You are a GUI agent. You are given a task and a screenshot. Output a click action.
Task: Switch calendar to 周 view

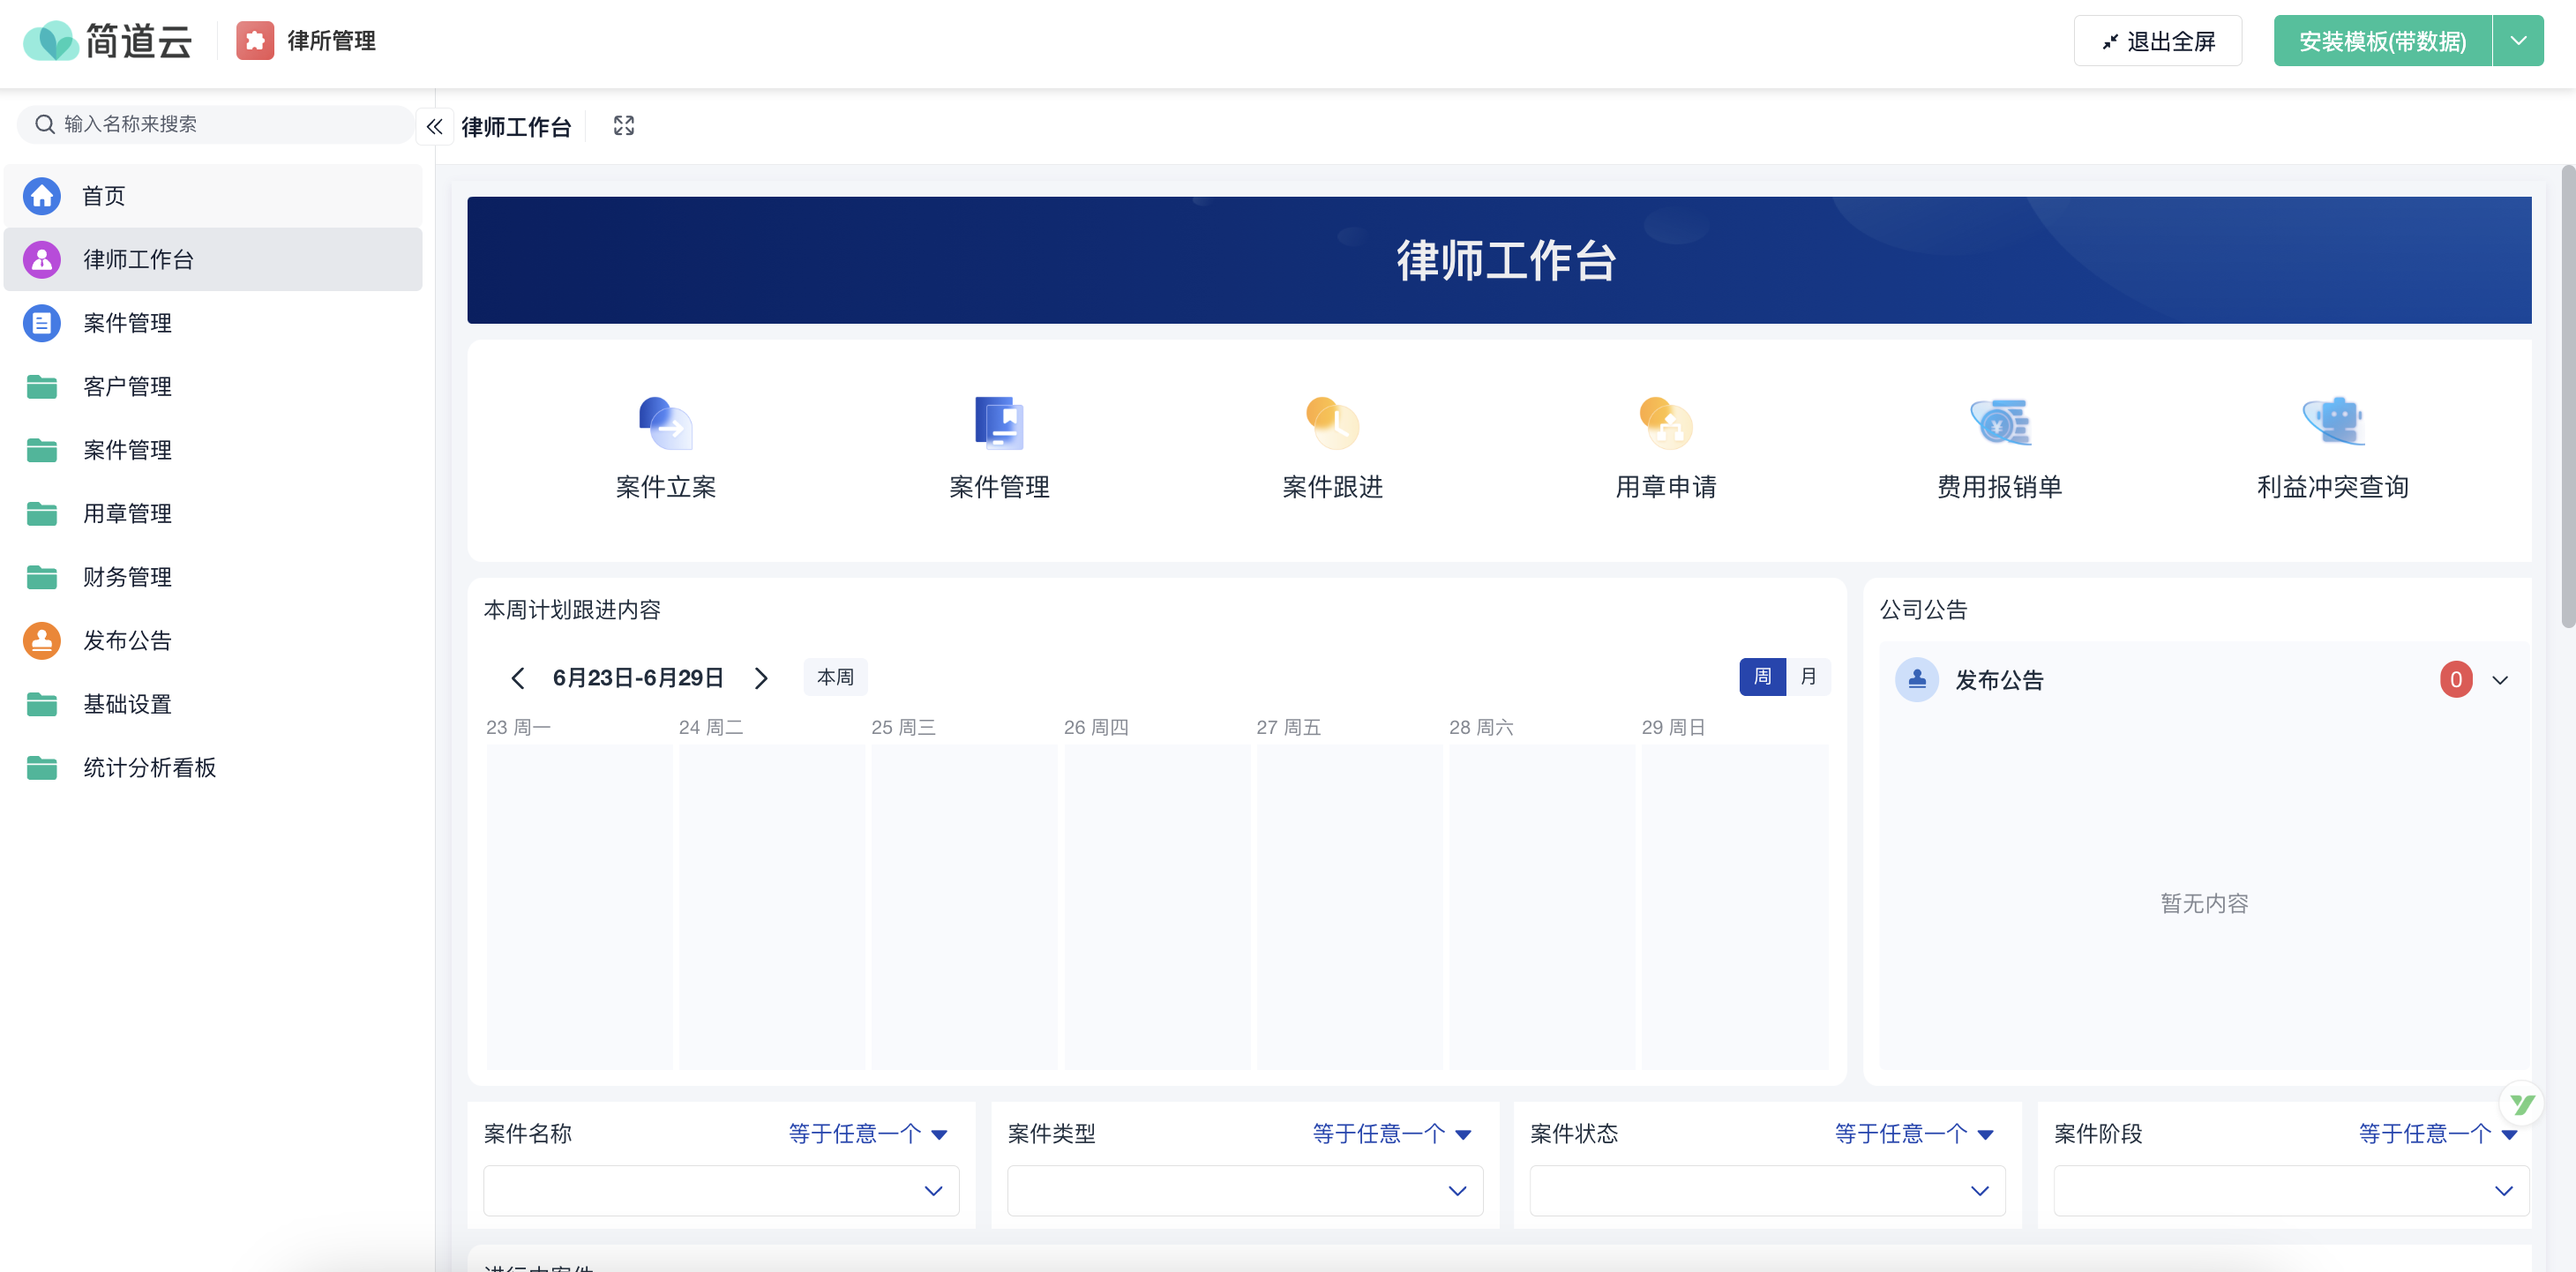click(x=1762, y=677)
